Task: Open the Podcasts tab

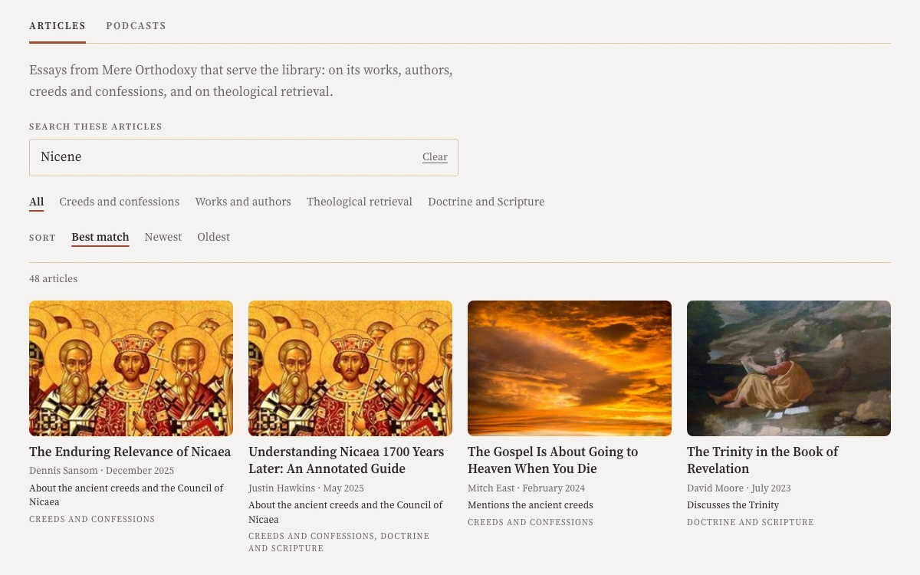Action: click(x=136, y=26)
